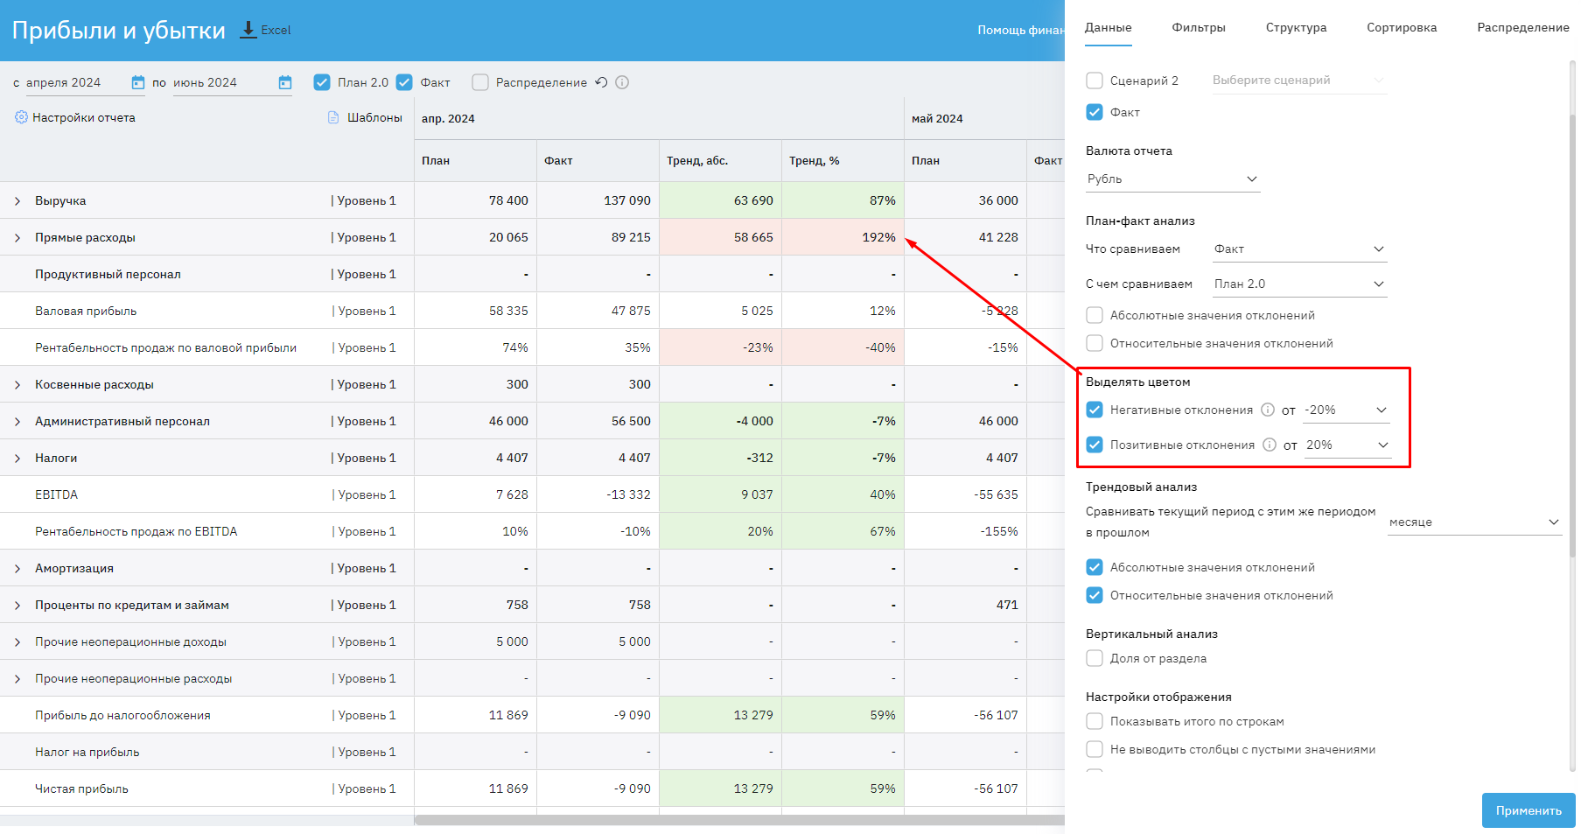
Task: Click the Шаблоны document icon
Action: (333, 117)
